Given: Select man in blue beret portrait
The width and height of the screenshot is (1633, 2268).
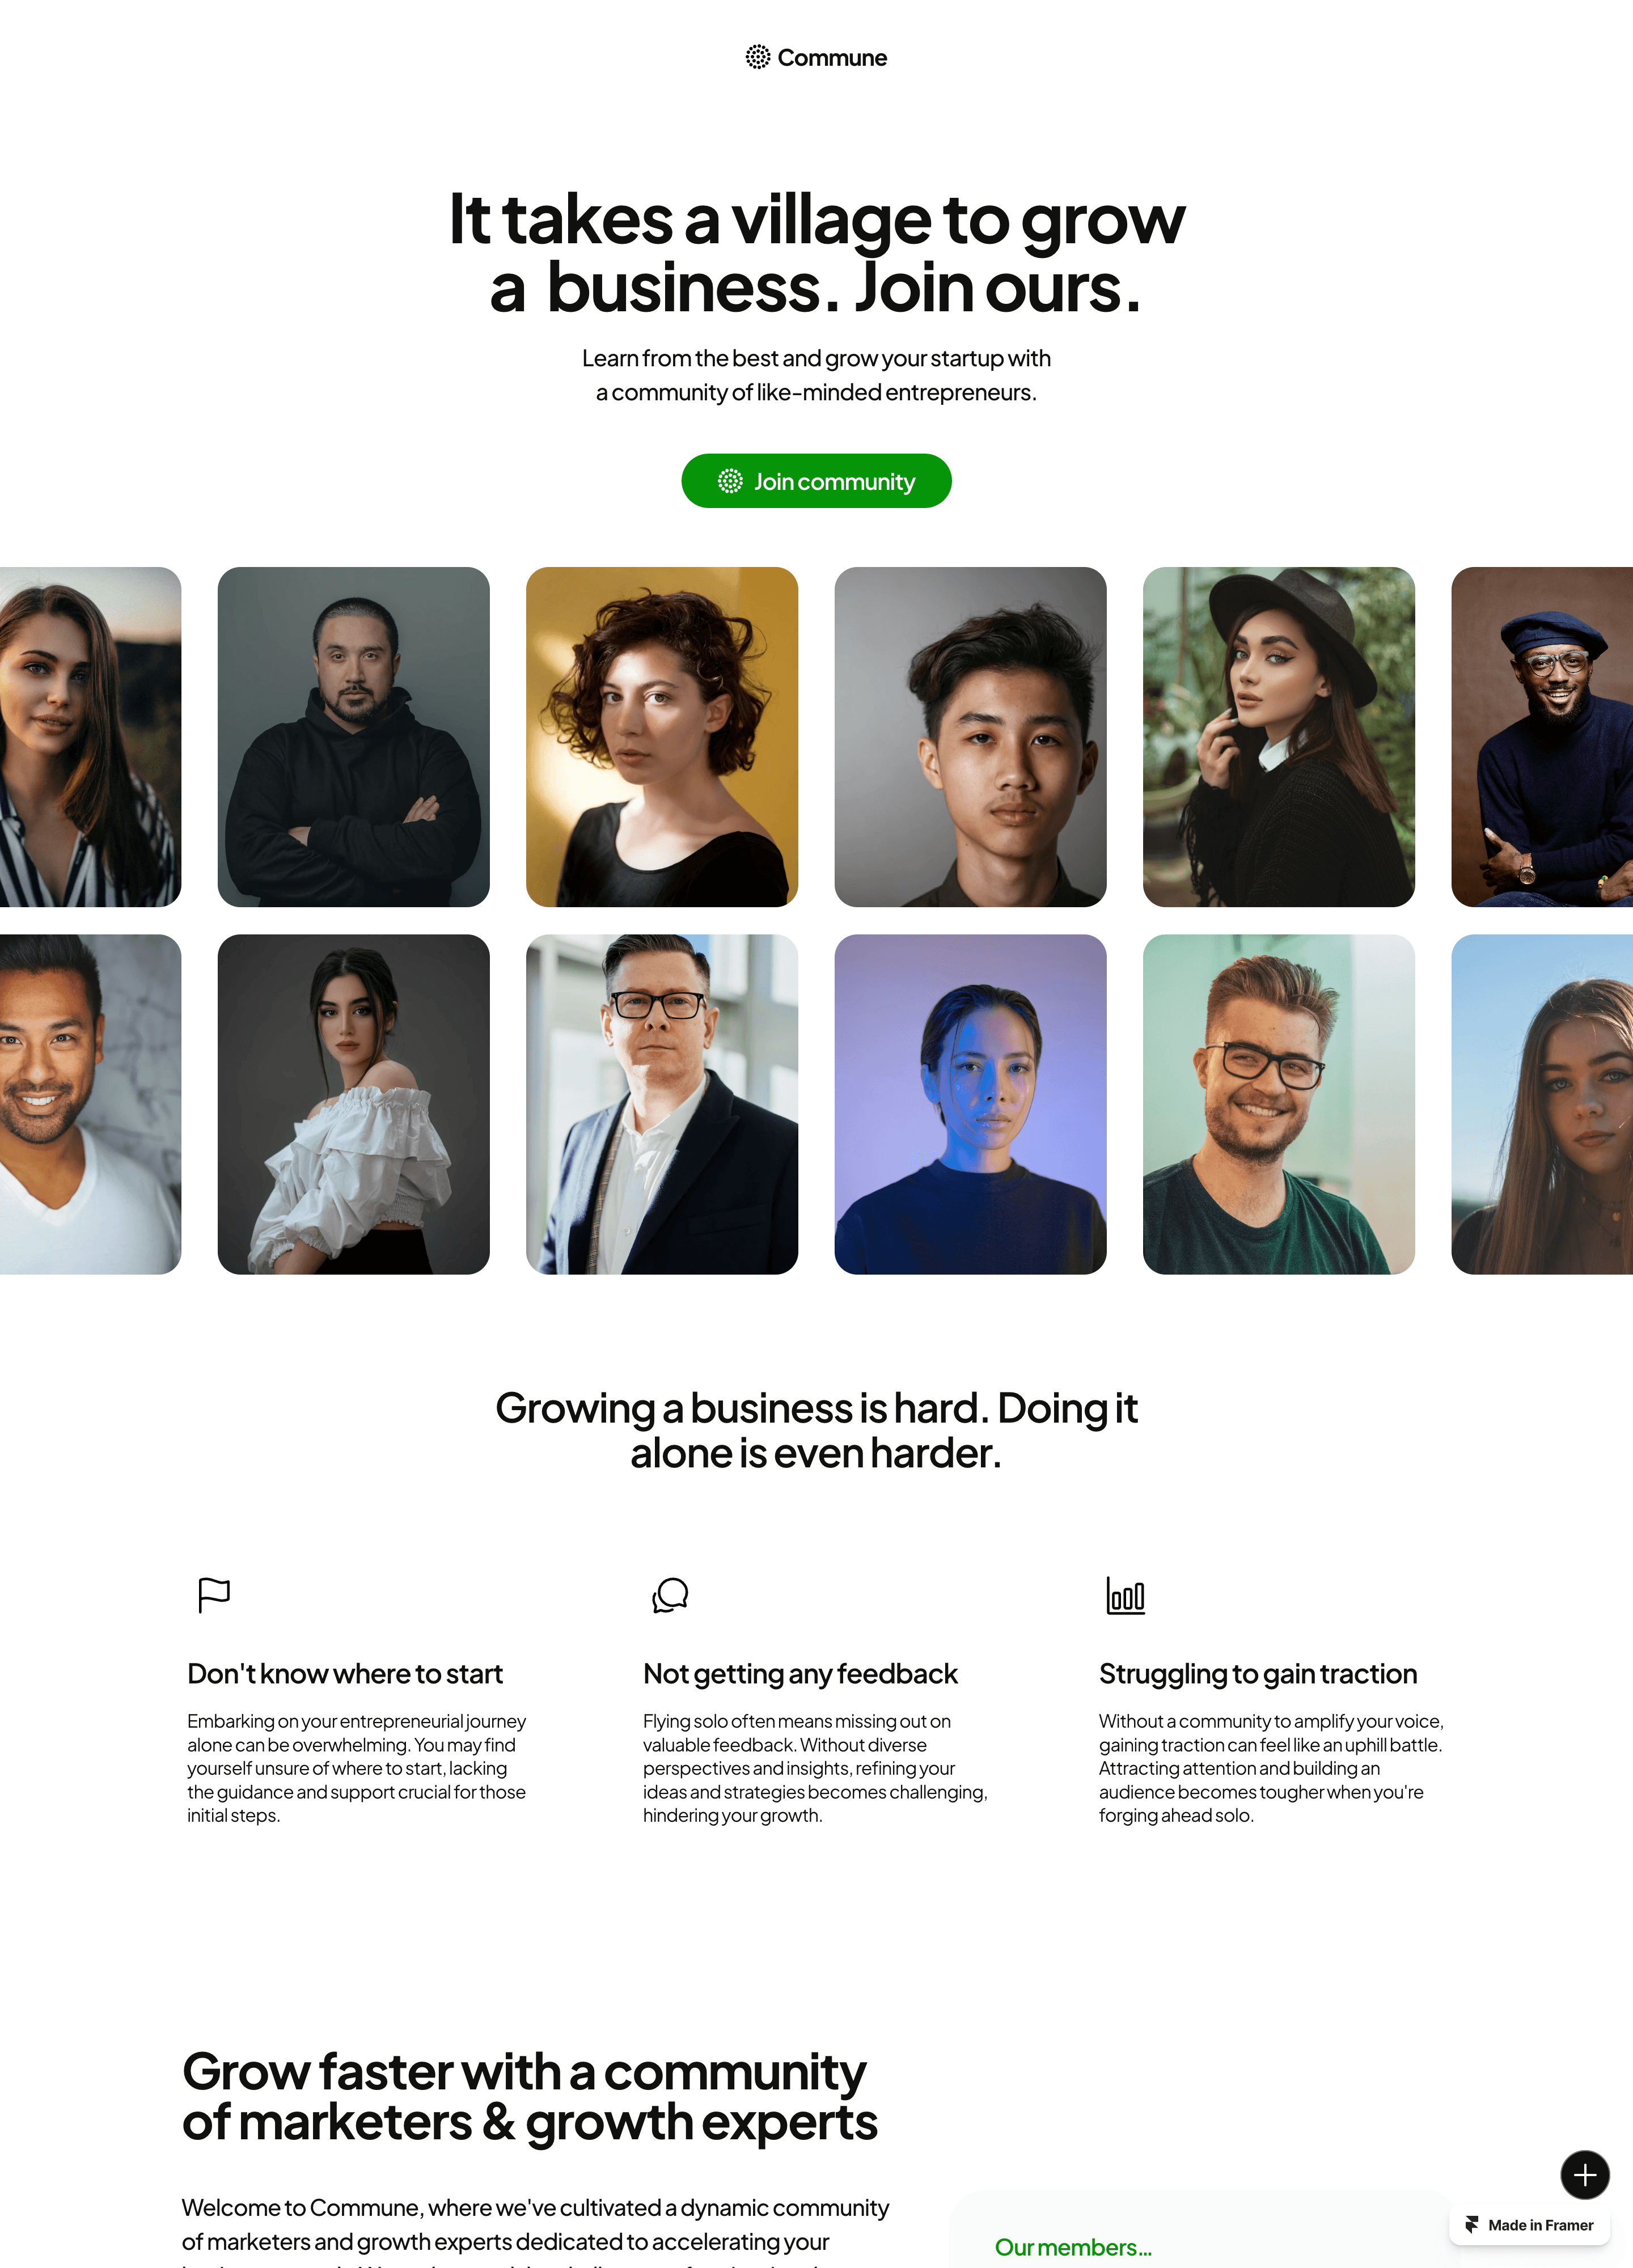Looking at the screenshot, I should [x=1542, y=737].
